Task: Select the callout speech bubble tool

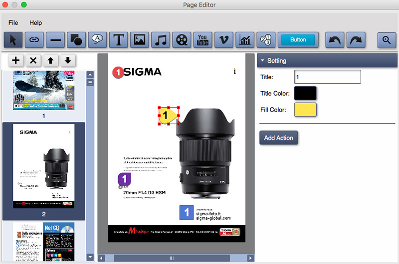Action: click(97, 40)
